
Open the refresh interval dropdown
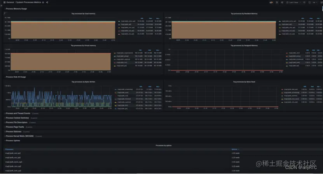tap(315, 2)
